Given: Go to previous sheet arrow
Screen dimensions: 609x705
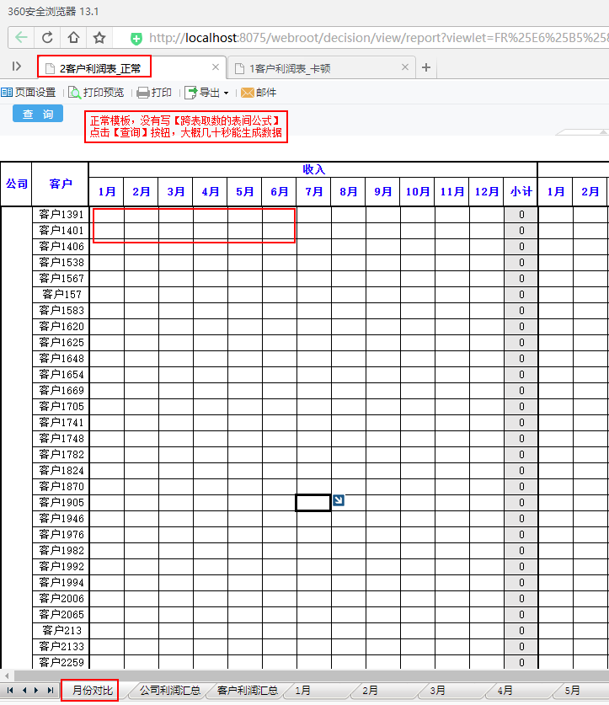Looking at the screenshot, I should click(24, 690).
